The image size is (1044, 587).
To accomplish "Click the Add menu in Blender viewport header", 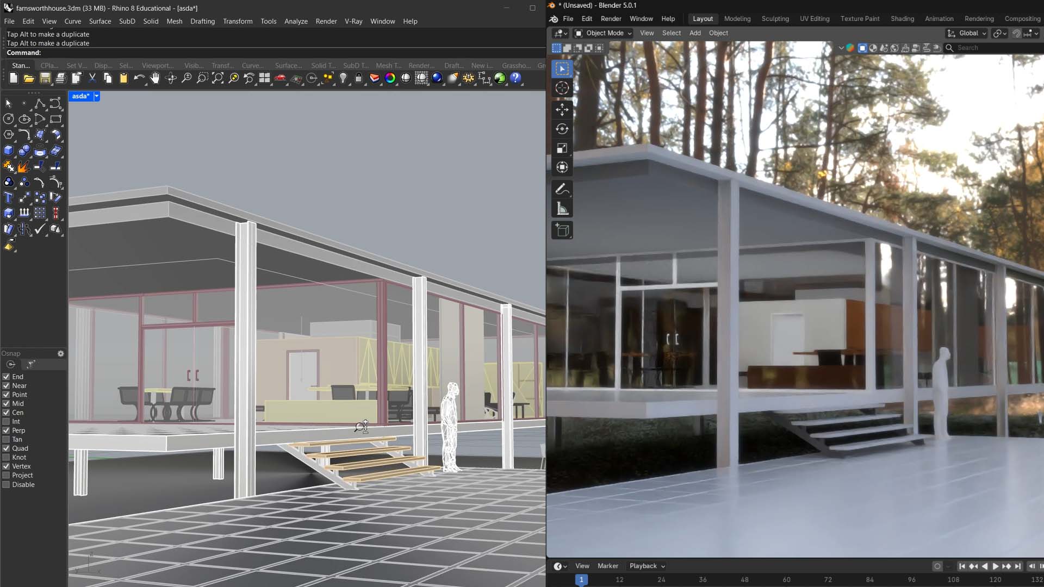I will (695, 33).
